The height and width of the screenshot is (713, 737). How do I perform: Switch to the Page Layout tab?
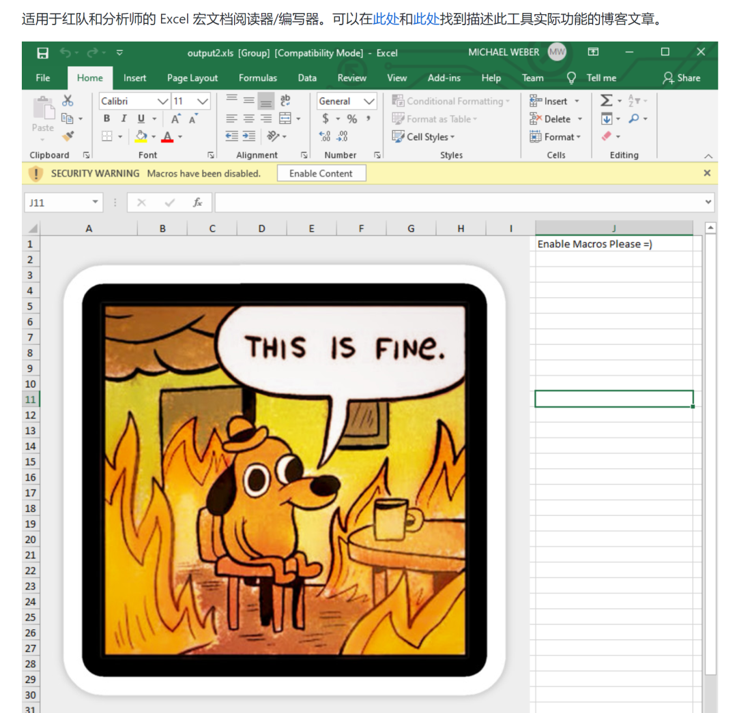click(x=192, y=78)
